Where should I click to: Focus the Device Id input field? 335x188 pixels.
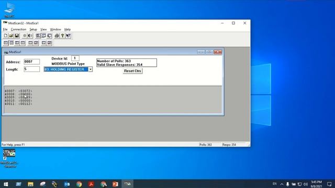coord(75,58)
